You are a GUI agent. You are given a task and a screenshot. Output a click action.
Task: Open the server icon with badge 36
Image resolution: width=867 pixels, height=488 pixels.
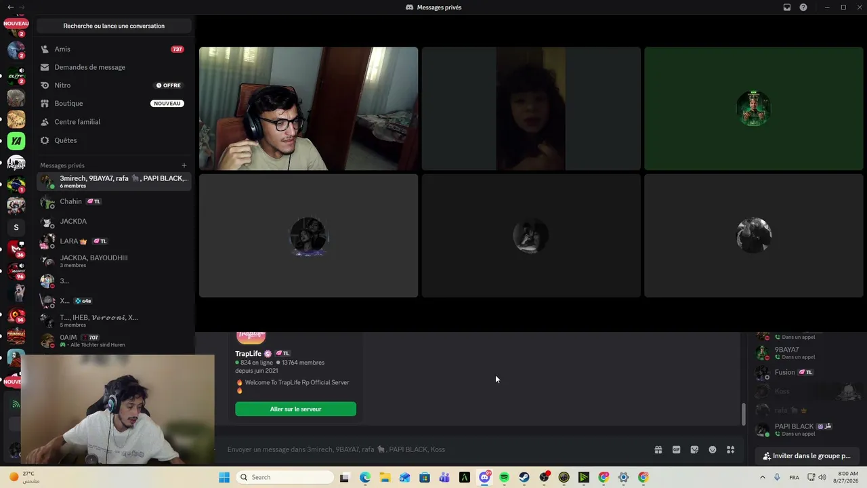point(16,249)
